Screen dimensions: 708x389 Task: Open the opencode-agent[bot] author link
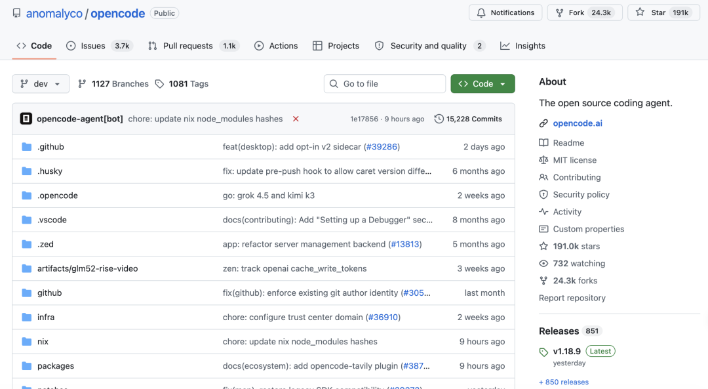[x=80, y=119]
